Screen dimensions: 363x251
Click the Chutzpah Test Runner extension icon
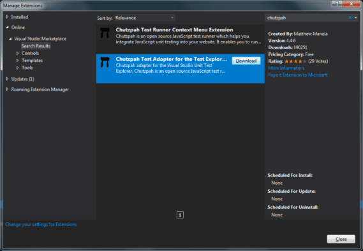pos(105,33)
